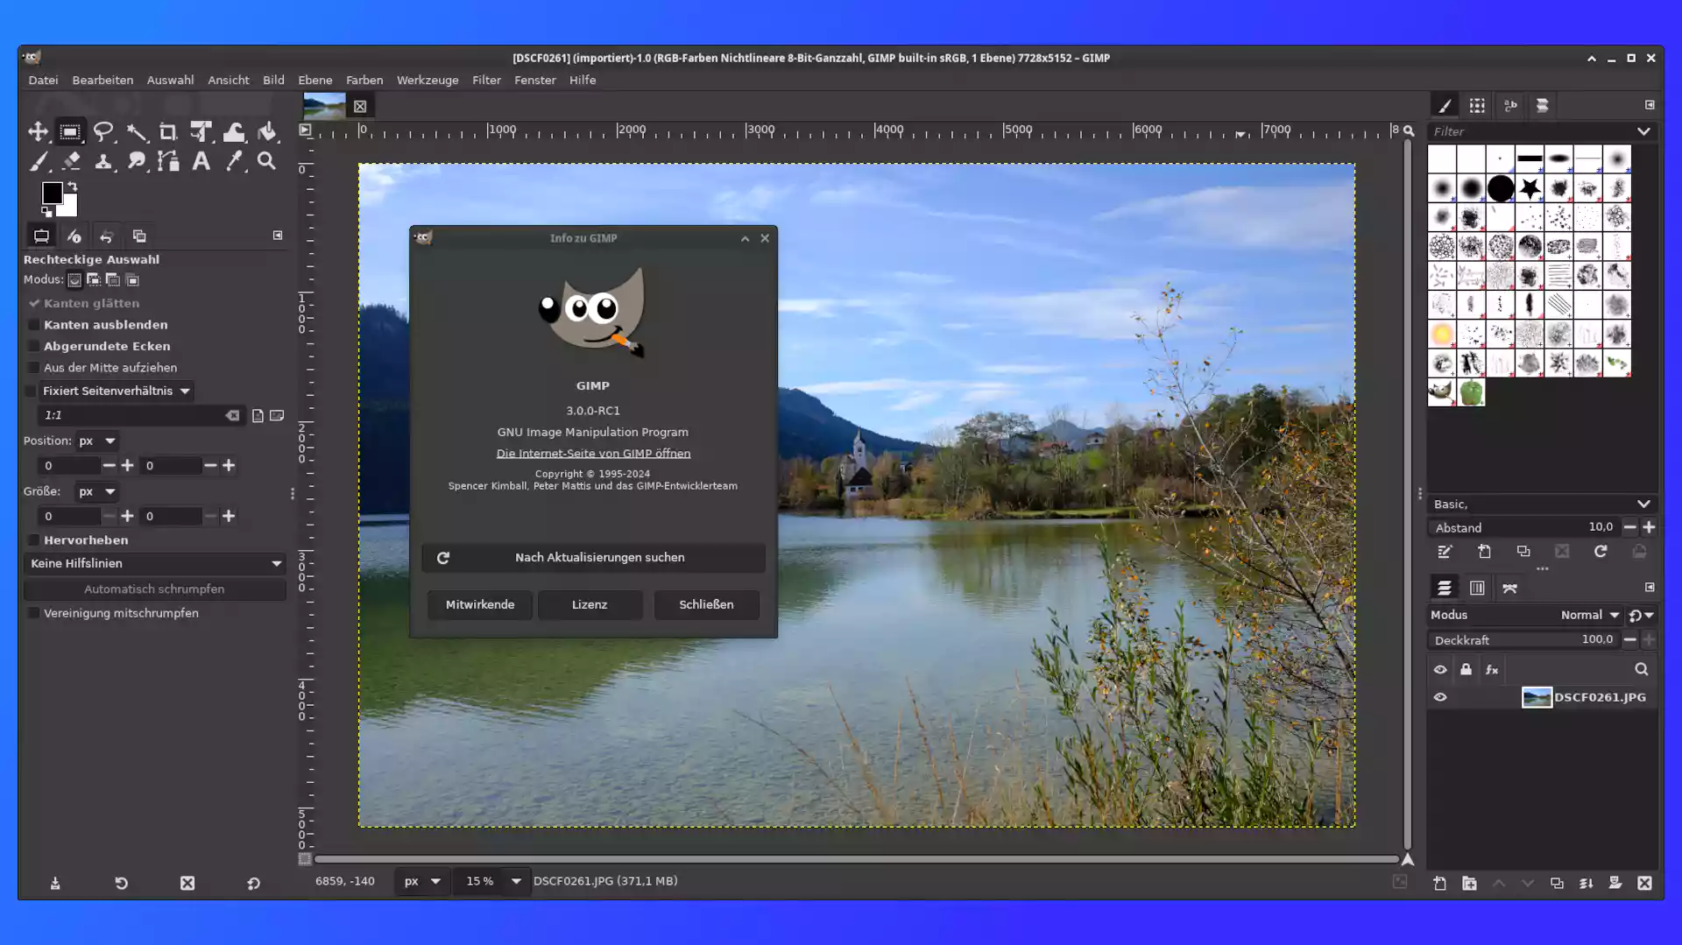Open Keine Hilfslinien dropdown
The height and width of the screenshot is (945, 1682).
click(x=154, y=563)
